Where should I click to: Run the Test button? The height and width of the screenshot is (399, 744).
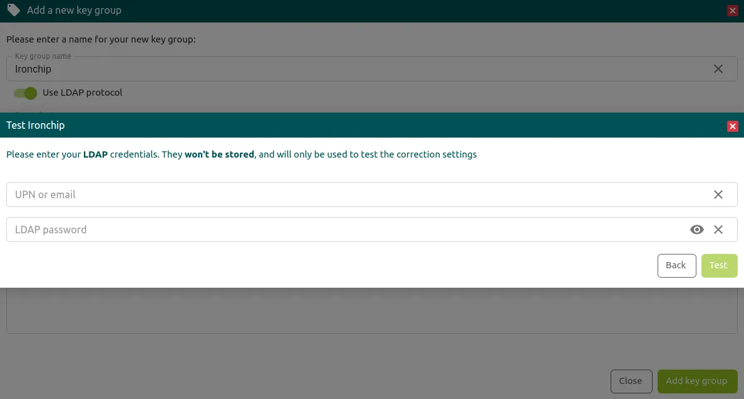click(x=720, y=265)
